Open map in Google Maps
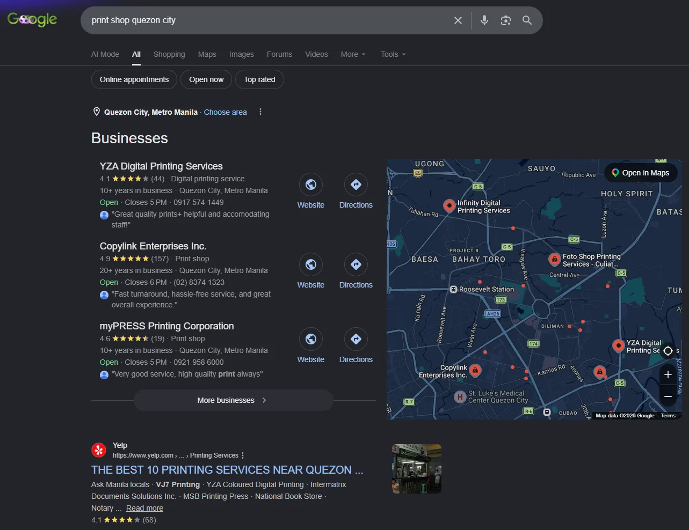 tap(641, 173)
